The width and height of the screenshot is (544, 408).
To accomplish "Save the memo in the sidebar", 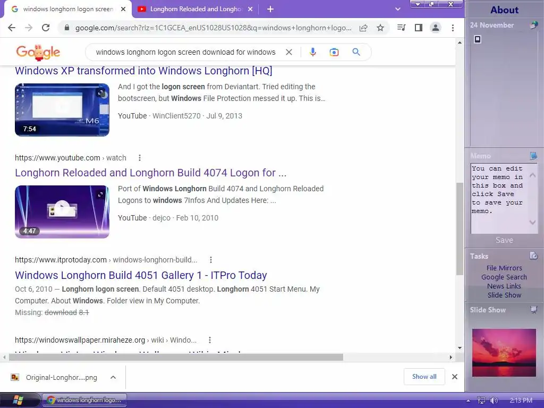I will point(504,240).
